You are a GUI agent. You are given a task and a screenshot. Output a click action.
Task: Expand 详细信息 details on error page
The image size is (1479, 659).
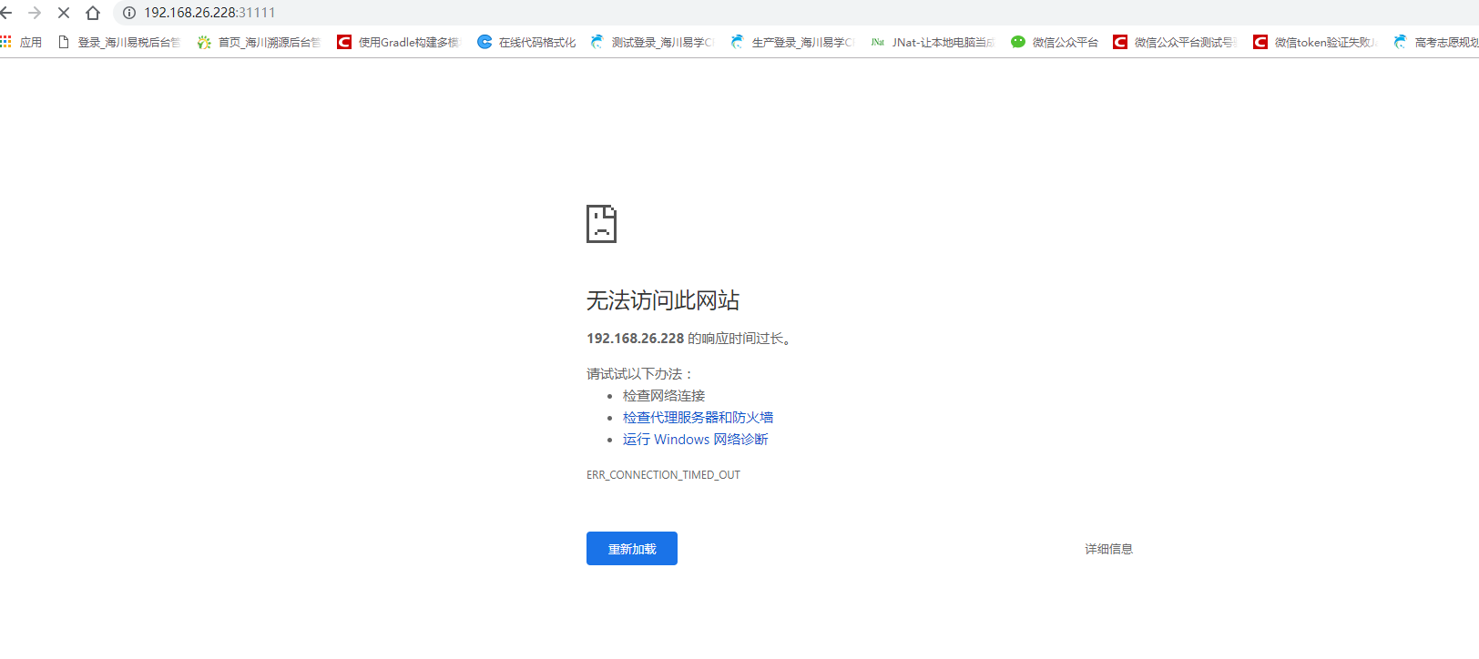[x=1108, y=549]
